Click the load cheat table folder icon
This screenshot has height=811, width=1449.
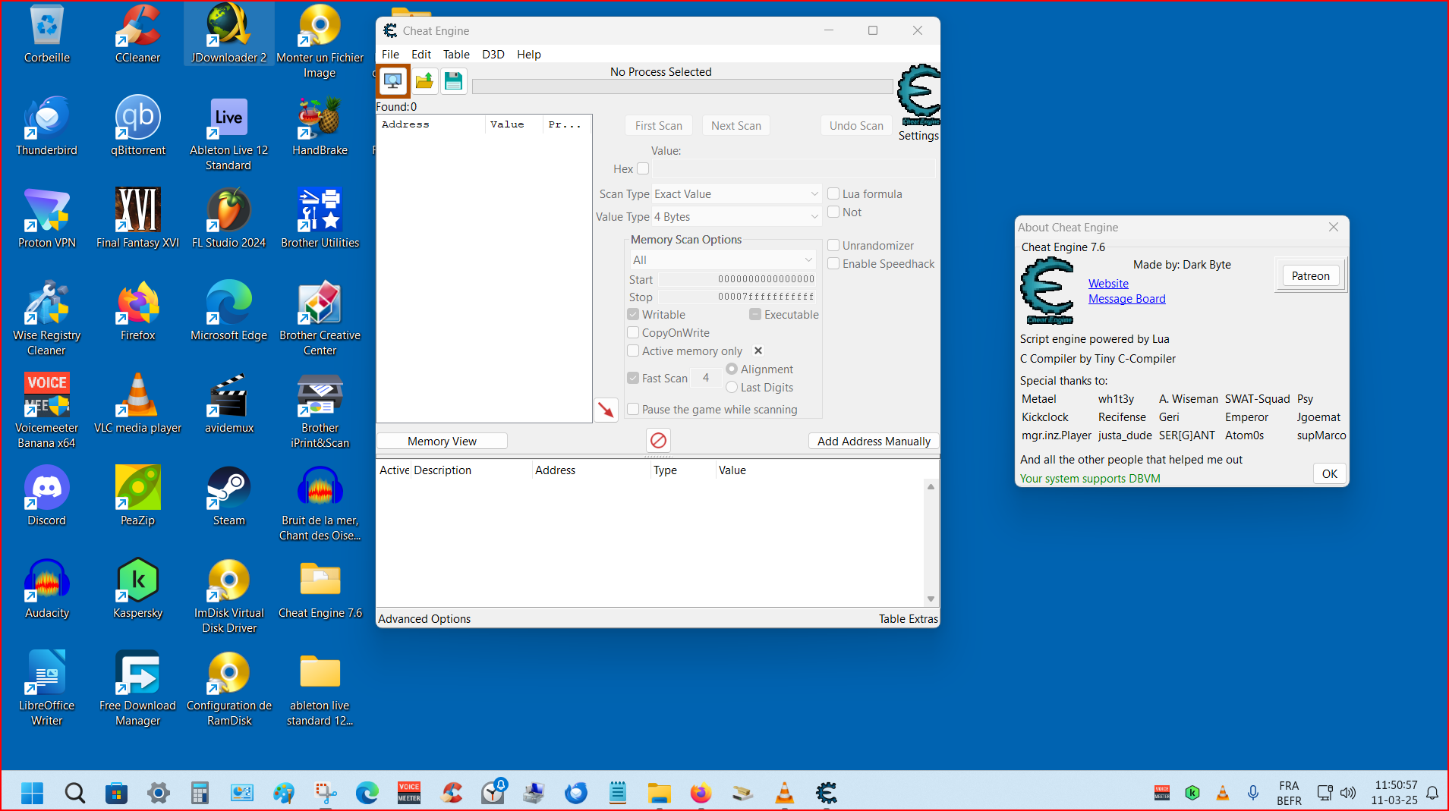(x=424, y=80)
